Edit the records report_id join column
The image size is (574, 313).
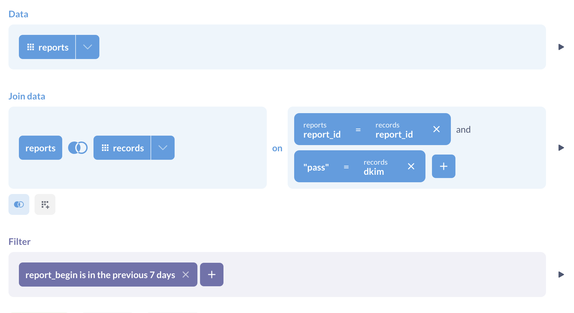coord(394,130)
